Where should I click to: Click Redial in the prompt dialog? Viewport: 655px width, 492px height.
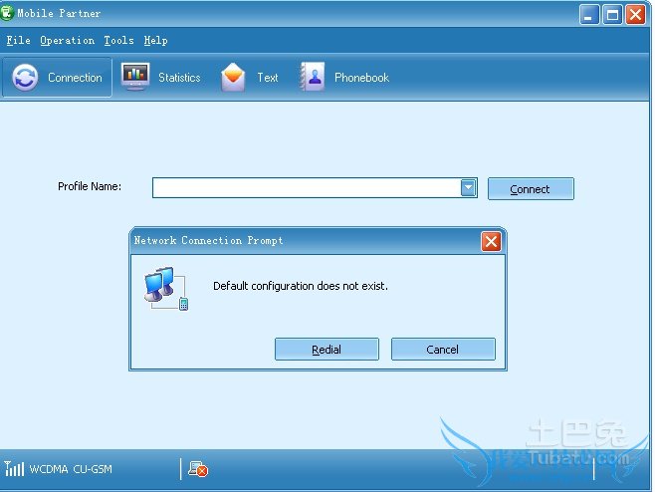pos(327,349)
